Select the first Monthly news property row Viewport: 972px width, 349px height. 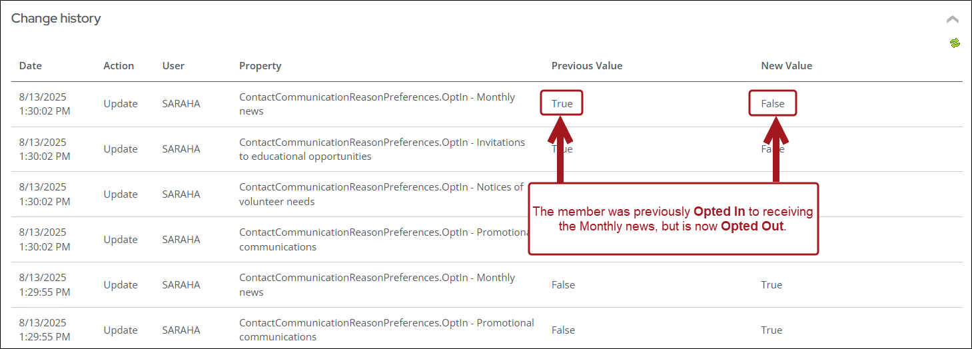click(486, 104)
